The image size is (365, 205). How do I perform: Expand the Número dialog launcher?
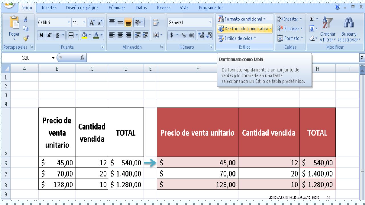pos(211,47)
